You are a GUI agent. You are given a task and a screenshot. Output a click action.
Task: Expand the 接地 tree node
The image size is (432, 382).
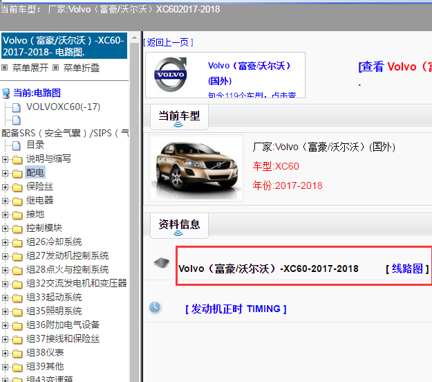pos(5,215)
